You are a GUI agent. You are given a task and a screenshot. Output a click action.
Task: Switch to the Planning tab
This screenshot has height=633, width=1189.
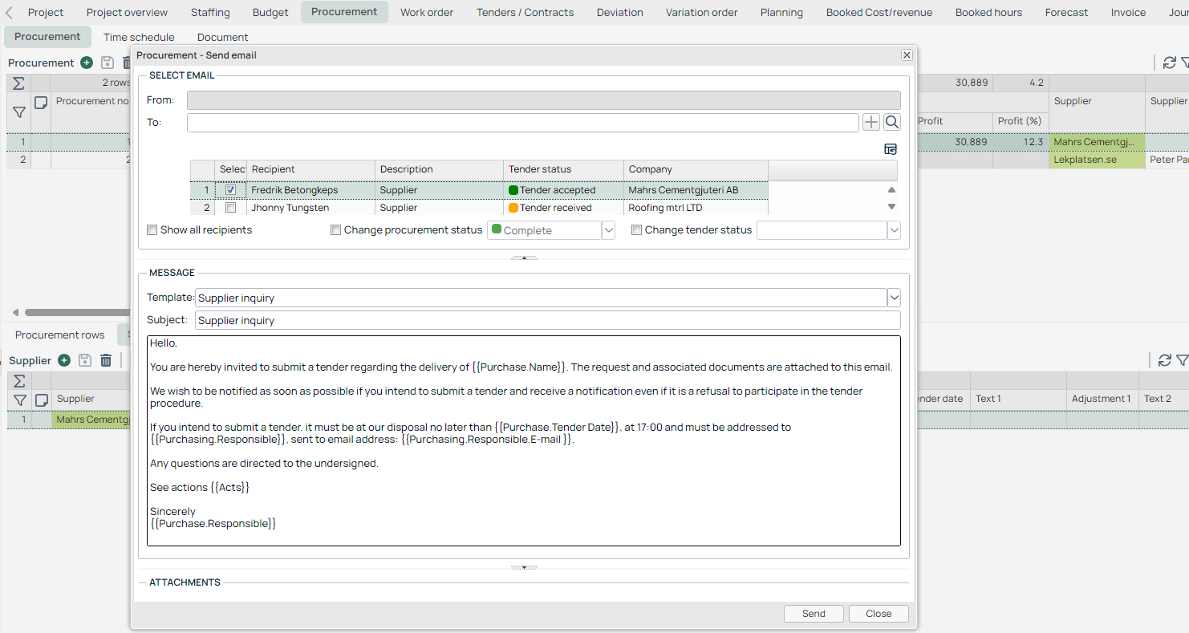[781, 12]
